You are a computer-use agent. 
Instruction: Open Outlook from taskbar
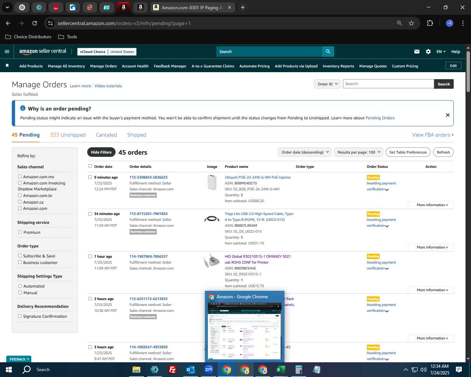click(x=190, y=370)
